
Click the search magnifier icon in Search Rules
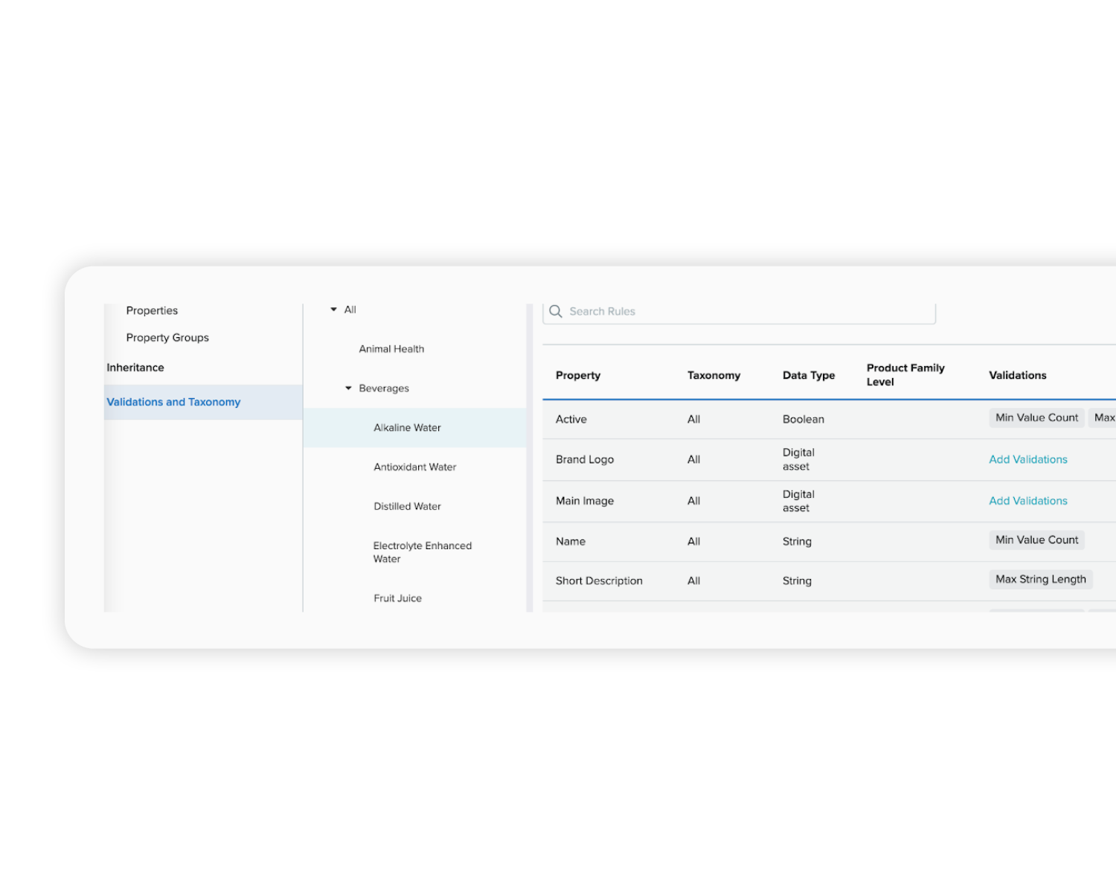click(x=555, y=311)
